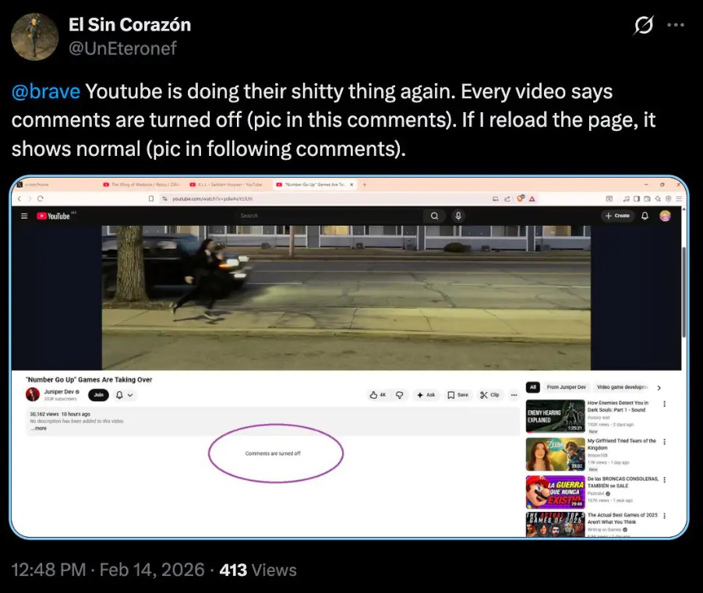This screenshot has width=703, height=593.
Task: Open El Sin Corazón's profile avatar
Action: pyautogui.click(x=34, y=37)
